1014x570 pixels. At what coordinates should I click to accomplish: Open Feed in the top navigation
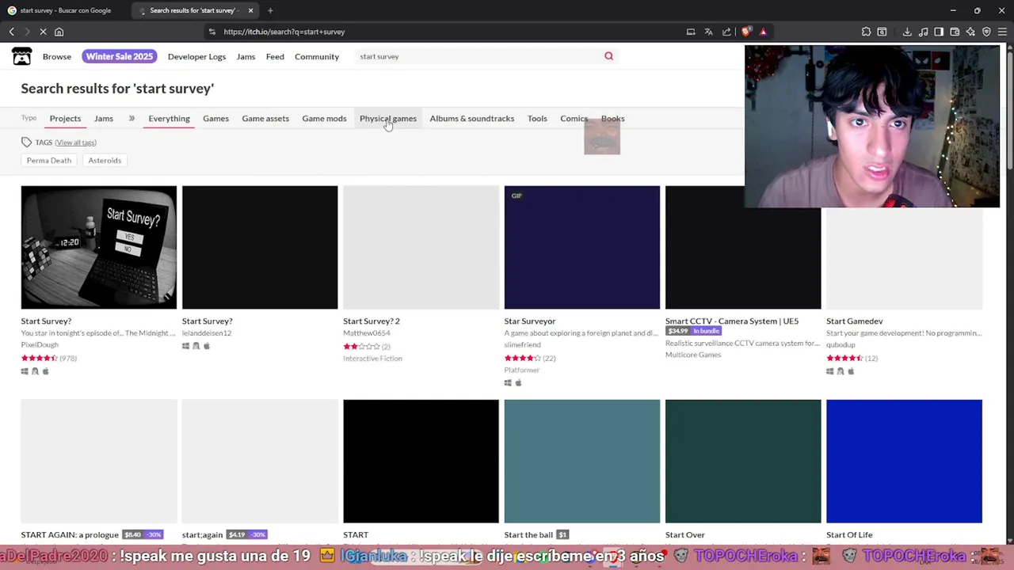point(275,56)
